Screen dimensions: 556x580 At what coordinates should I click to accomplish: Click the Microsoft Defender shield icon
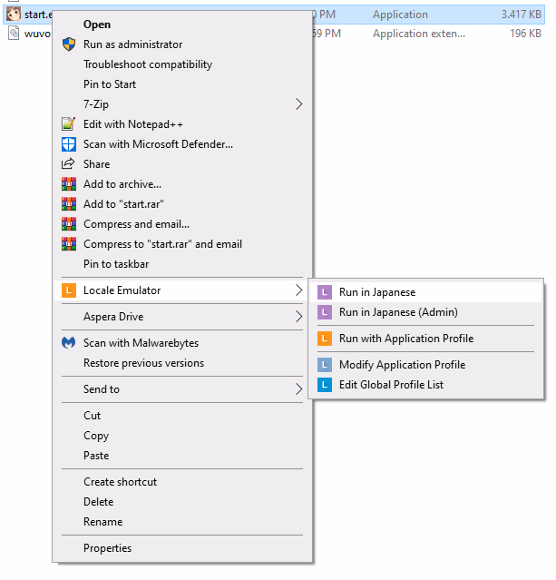click(68, 144)
